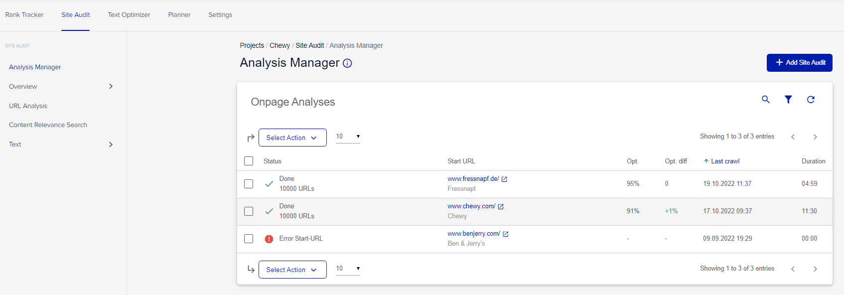Viewport: 844px width, 295px height.
Task: Sort by the Duration column header
Action: click(814, 161)
